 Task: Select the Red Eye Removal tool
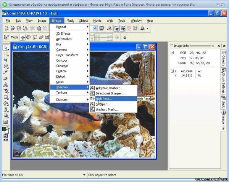click(x=6, y=91)
